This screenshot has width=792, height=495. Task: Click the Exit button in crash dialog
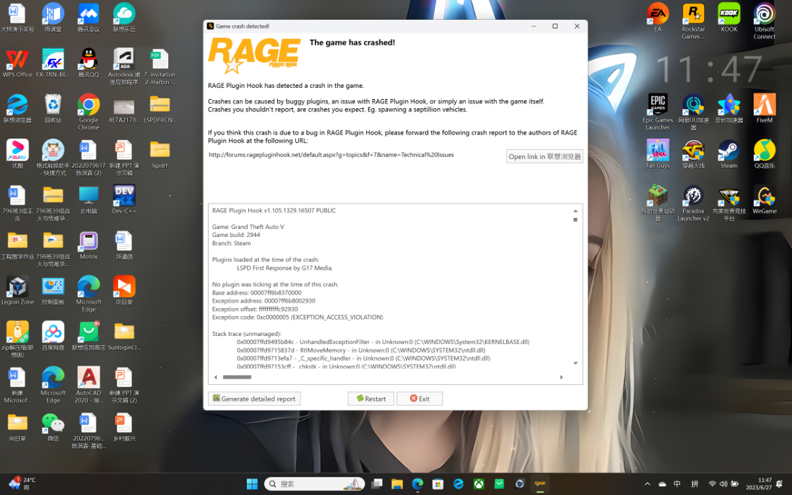(x=420, y=399)
